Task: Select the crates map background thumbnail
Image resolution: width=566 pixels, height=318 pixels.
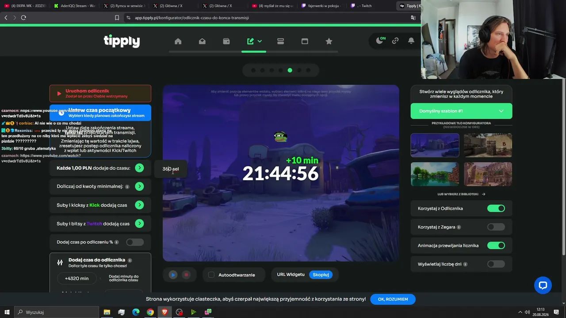Action: pyautogui.click(x=488, y=145)
